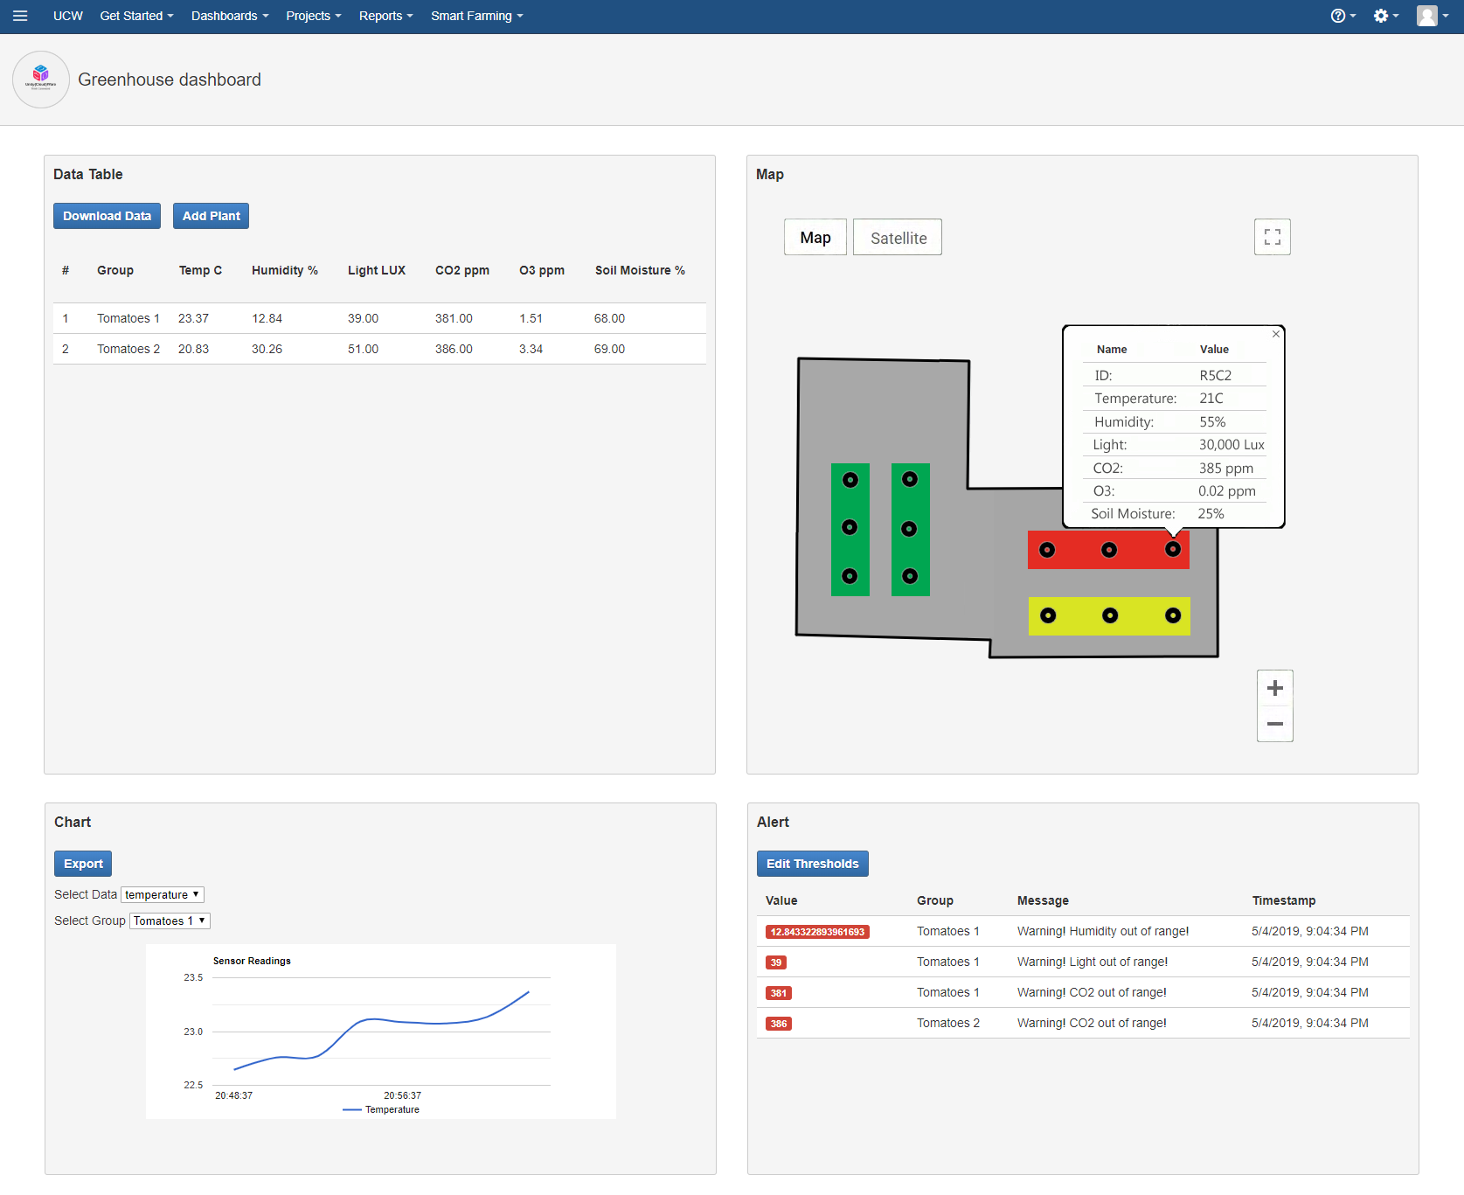Click the Download Data button
This screenshot has height=1195, width=1464.
point(107,216)
